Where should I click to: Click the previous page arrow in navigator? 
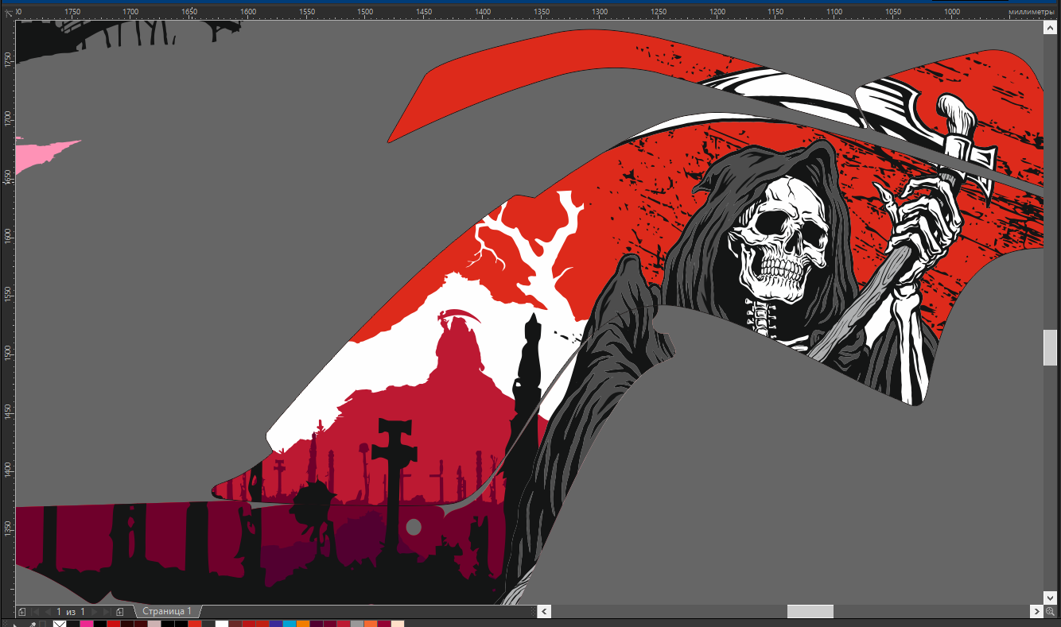[x=48, y=612]
